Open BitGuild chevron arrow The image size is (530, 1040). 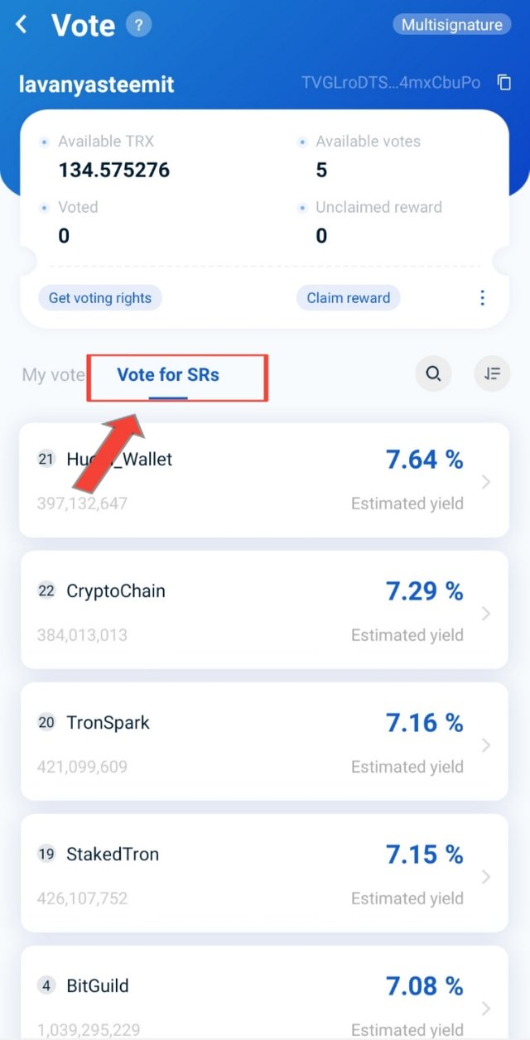click(x=486, y=1009)
